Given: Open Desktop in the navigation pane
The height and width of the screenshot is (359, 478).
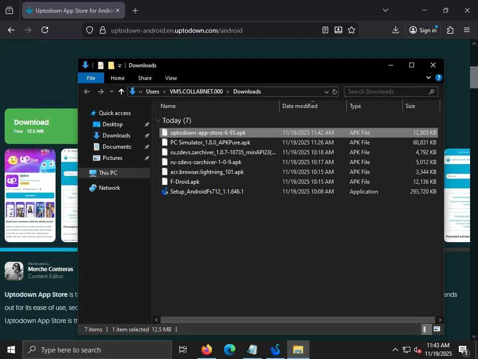Looking at the screenshot, I should [x=112, y=124].
